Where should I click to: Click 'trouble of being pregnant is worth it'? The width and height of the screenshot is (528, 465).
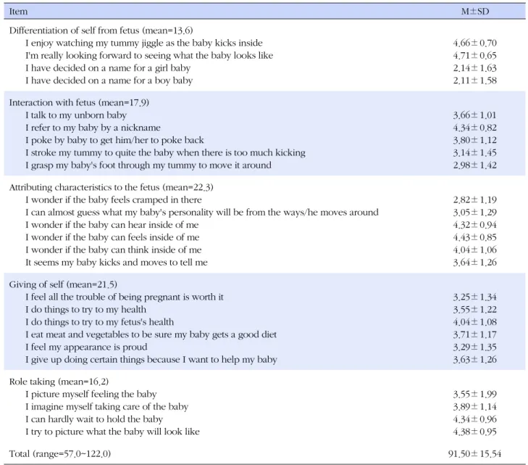[x=125, y=297]
